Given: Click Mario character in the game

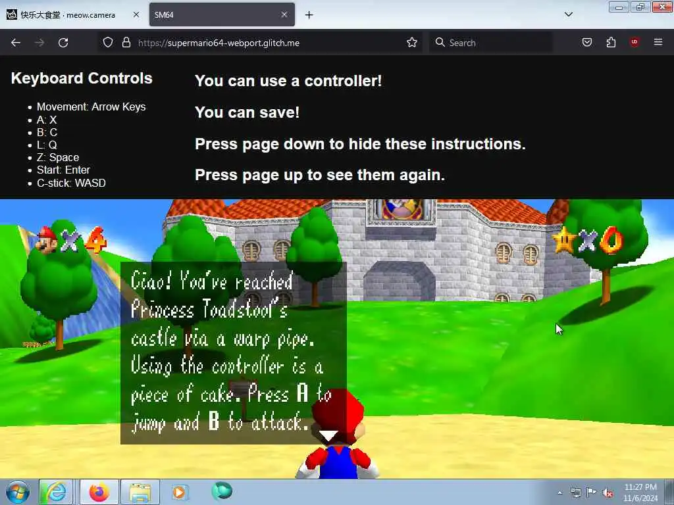Looking at the screenshot, I should tap(338, 434).
